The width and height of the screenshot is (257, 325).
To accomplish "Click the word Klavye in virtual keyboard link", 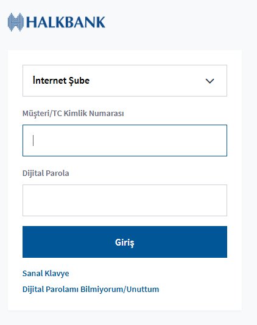I will [x=57, y=274].
